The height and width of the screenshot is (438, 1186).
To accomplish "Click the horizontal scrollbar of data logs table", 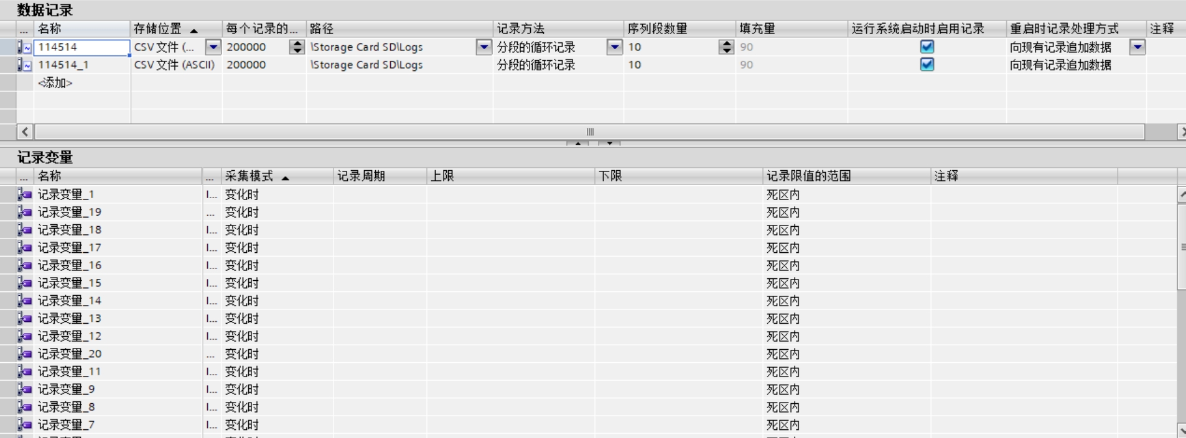I will point(589,132).
